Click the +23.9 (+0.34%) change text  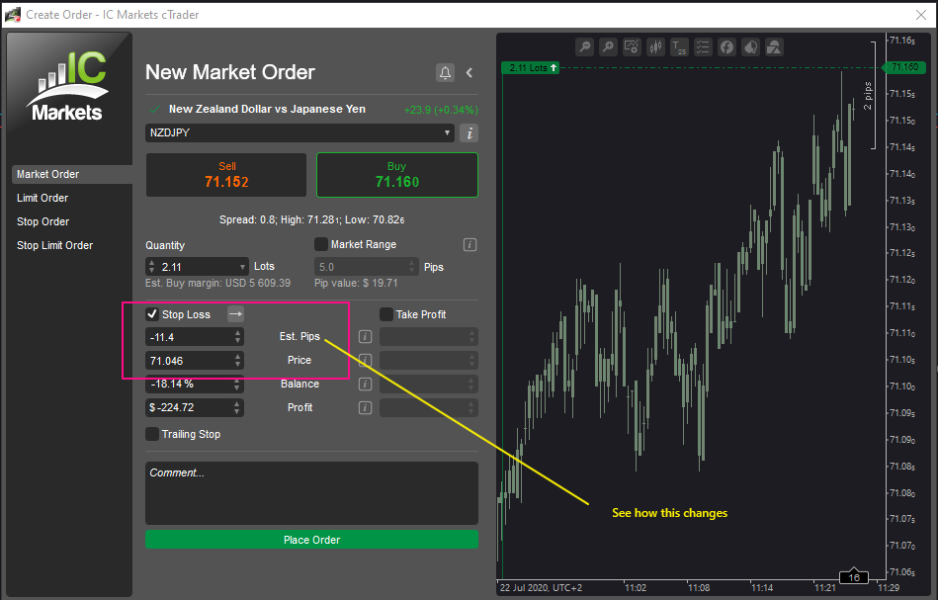click(x=441, y=110)
